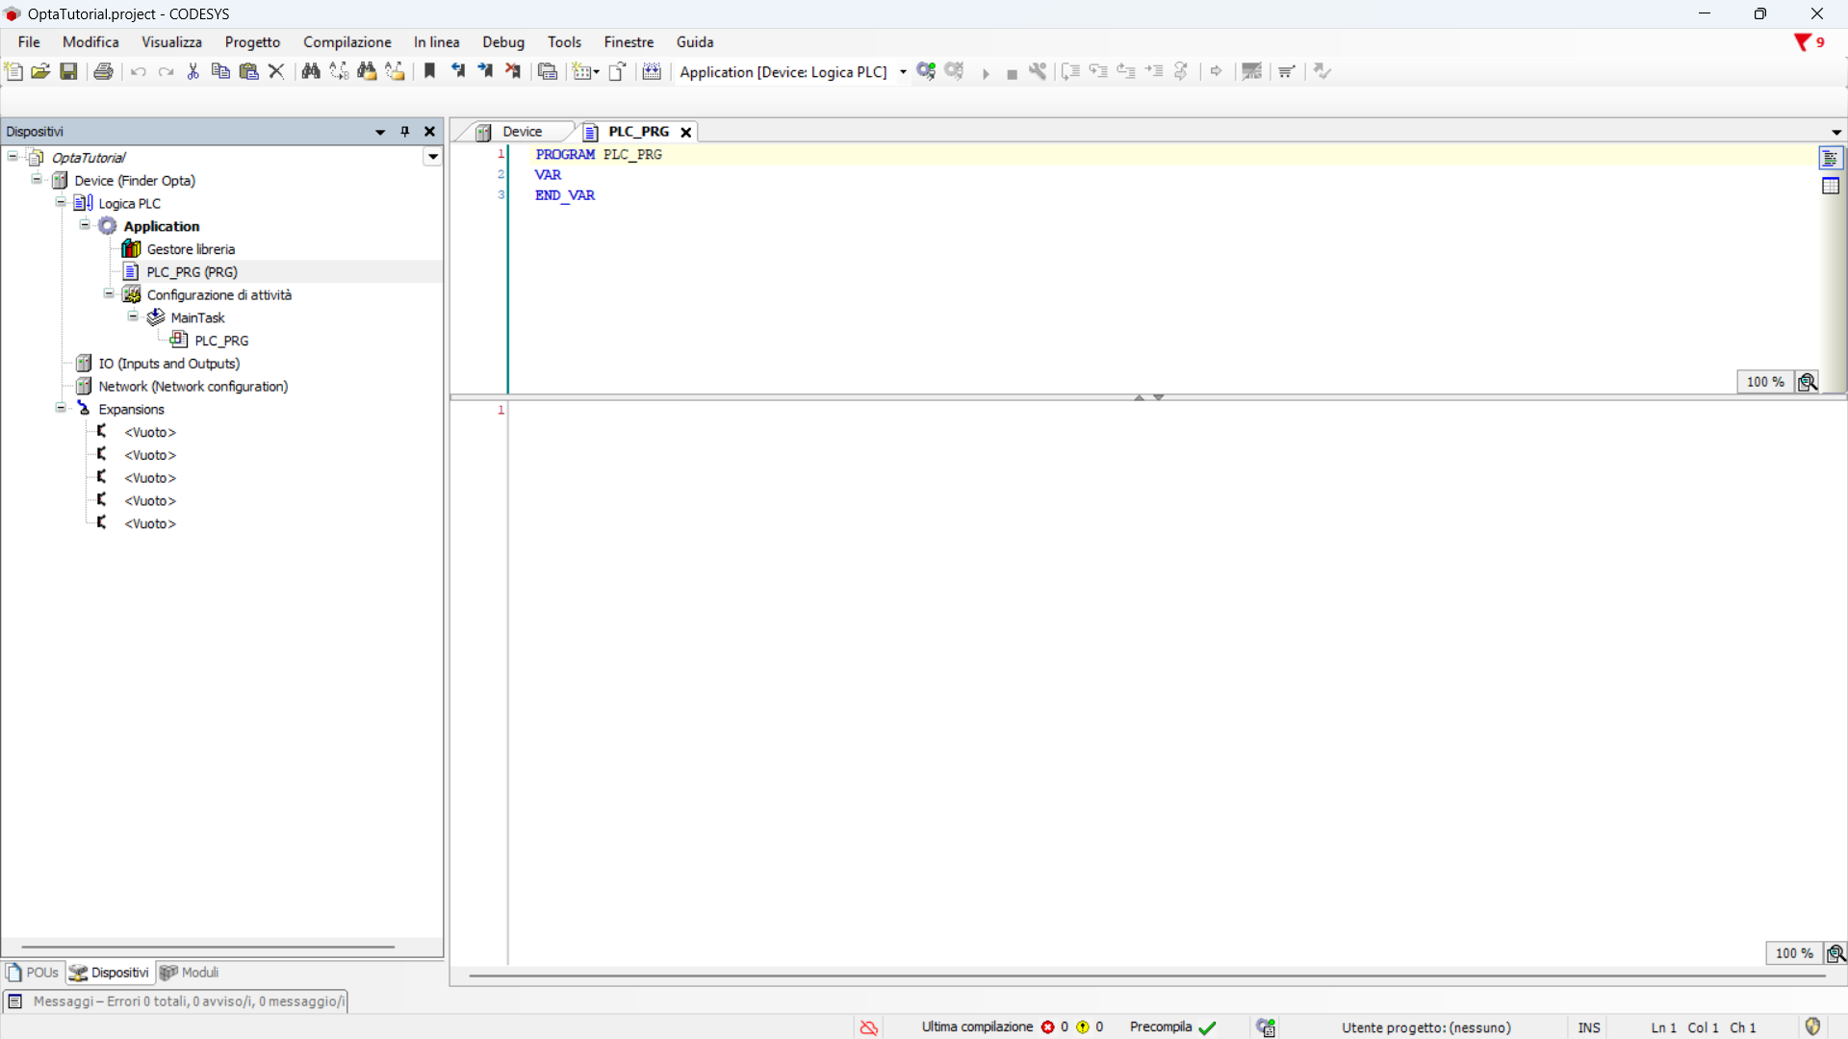Click the Login (connect to device) toolbar icon
Image resolution: width=1848 pixels, height=1039 pixels.
(x=926, y=71)
